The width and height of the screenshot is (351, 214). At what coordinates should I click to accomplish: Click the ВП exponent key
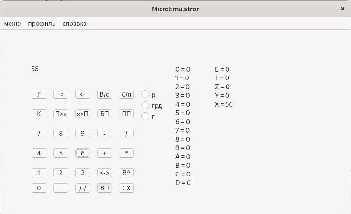click(x=105, y=188)
